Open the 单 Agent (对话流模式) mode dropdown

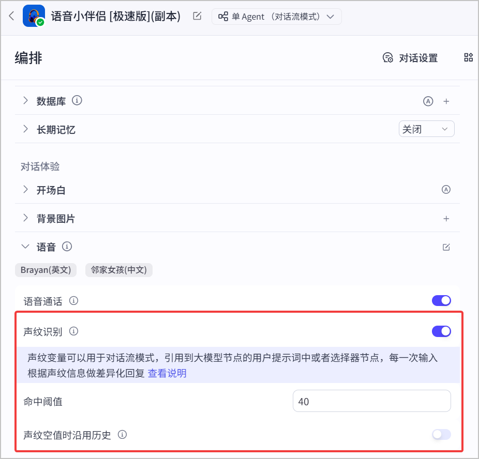[x=276, y=17]
